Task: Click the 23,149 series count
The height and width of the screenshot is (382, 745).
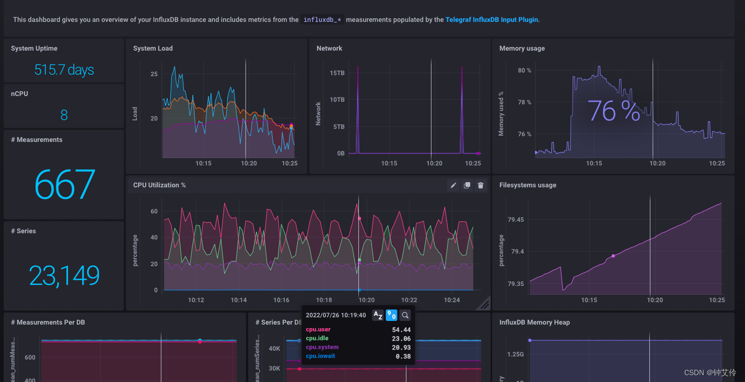Action: coord(64,276)
